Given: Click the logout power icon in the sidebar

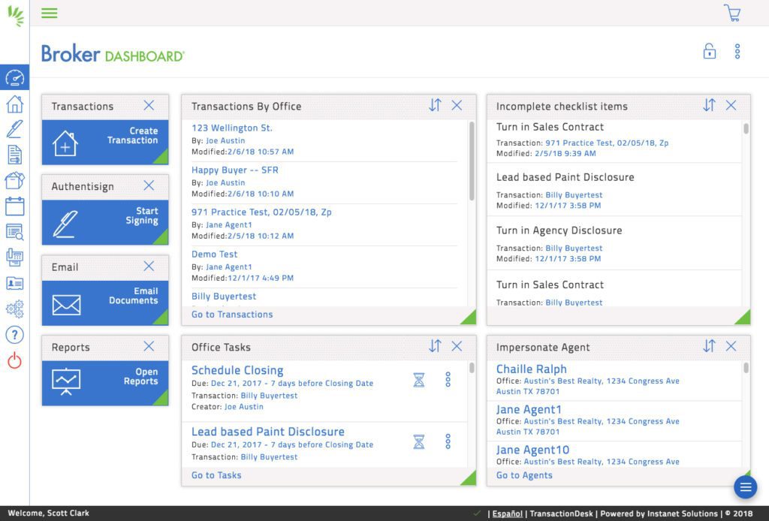Looking at the screenshot, I should 15,359.
